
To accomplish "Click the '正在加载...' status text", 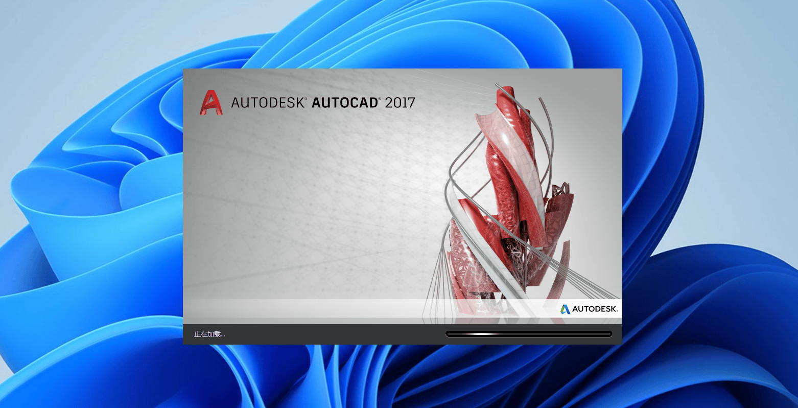I will [x=209, y=334].
